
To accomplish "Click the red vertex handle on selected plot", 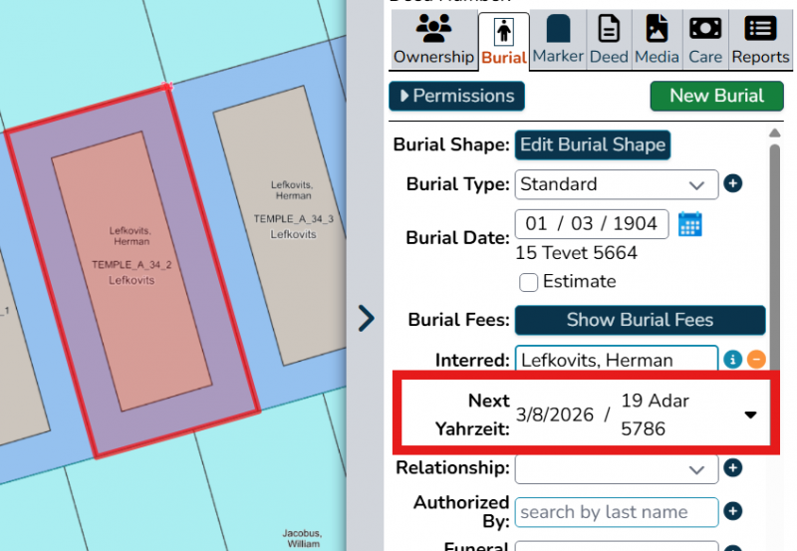I will pyautogui.click(x=166, y=87).
